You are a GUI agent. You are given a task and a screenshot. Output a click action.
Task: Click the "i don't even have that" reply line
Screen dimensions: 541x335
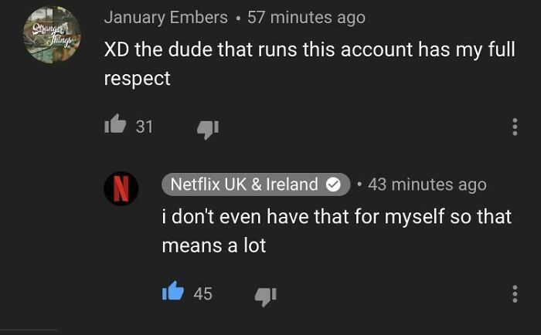coord(336,217)
